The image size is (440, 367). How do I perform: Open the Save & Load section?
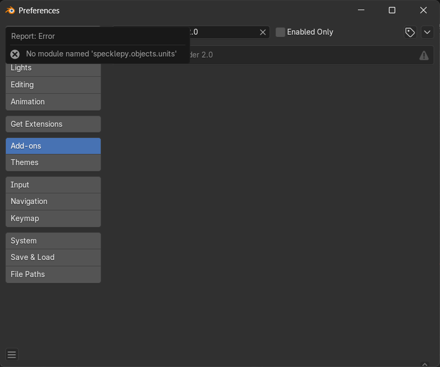click(x=53, y=257)
